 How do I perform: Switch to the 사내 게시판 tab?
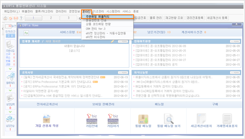coord(53,41)
